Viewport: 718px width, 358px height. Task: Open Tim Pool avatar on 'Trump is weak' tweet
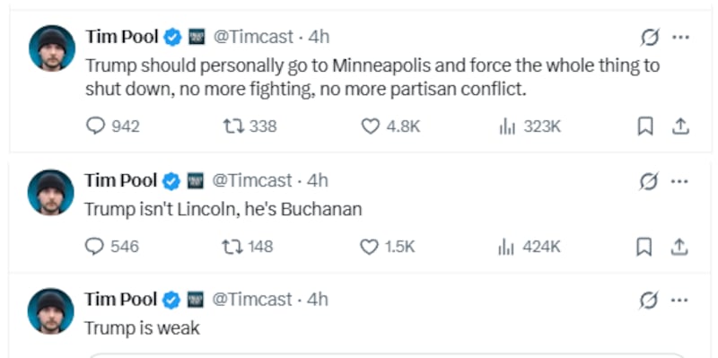coord(51,310)
